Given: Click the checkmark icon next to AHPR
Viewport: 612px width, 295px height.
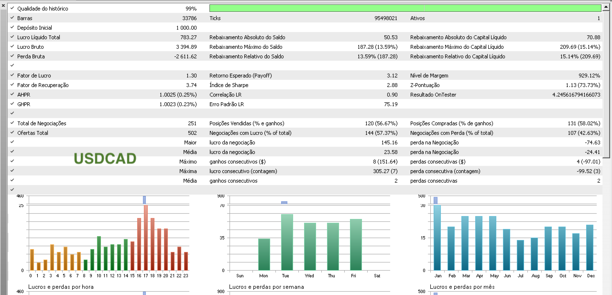Looking at the screenshot, I should point(12,95).
